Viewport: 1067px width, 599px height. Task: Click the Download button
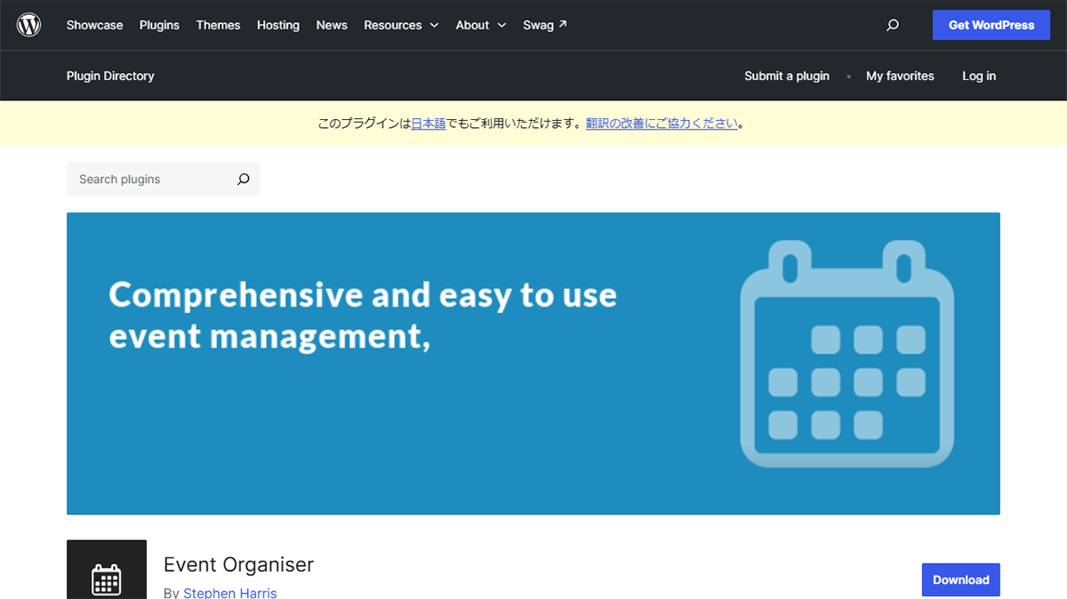[x=961, y=579]
